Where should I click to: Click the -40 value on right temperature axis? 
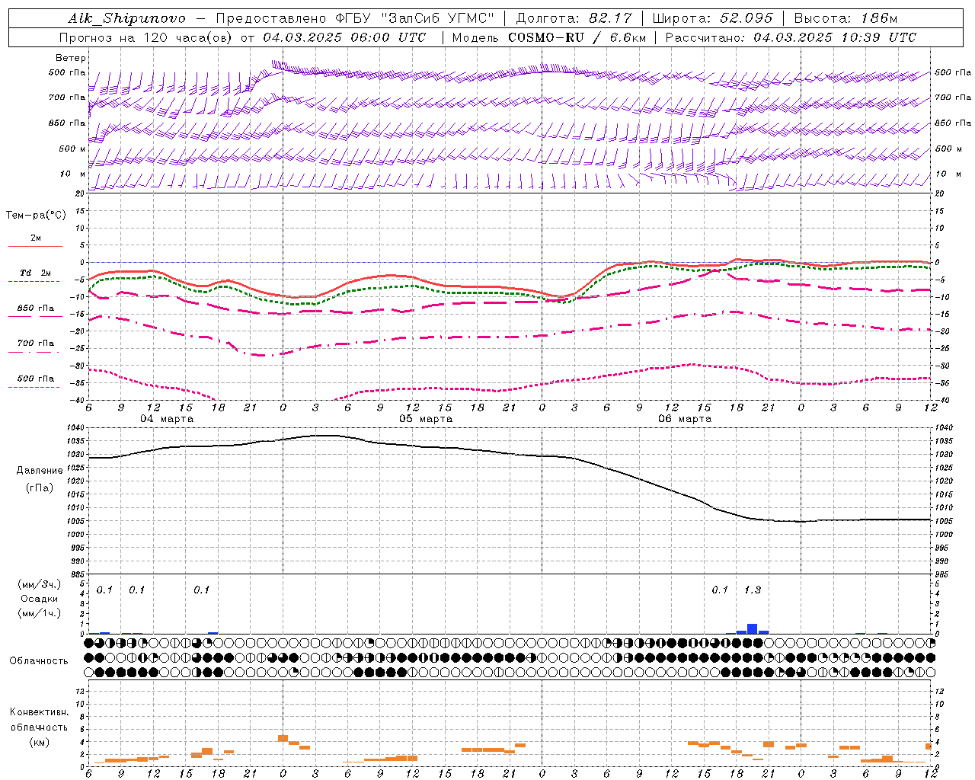click(941, 400)
